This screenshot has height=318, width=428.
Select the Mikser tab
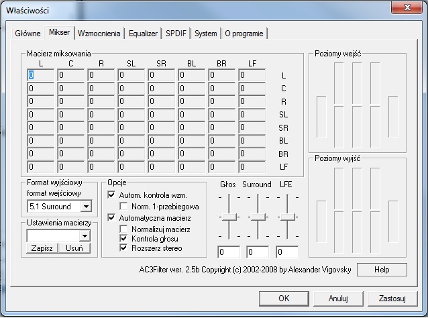(59, 32)
